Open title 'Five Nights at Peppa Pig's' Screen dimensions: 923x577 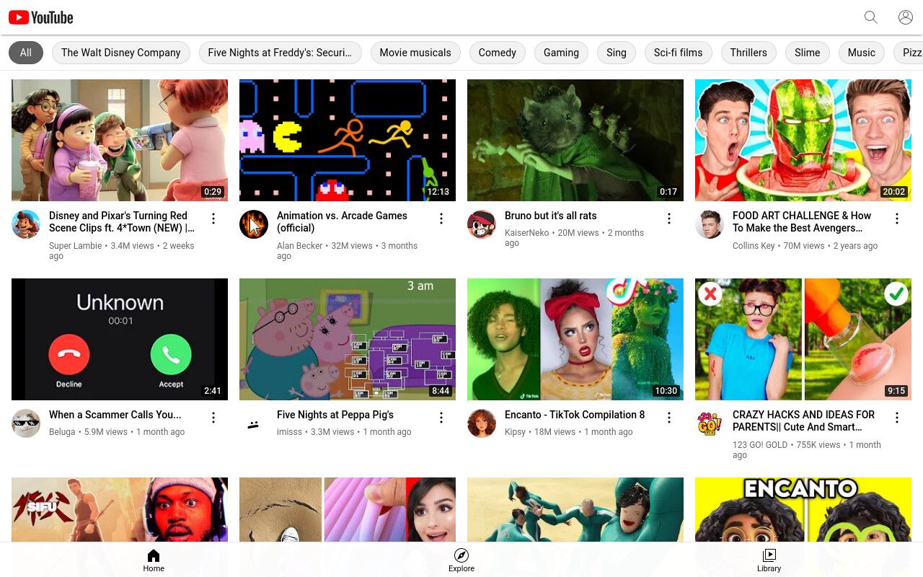tap(335, 415)
